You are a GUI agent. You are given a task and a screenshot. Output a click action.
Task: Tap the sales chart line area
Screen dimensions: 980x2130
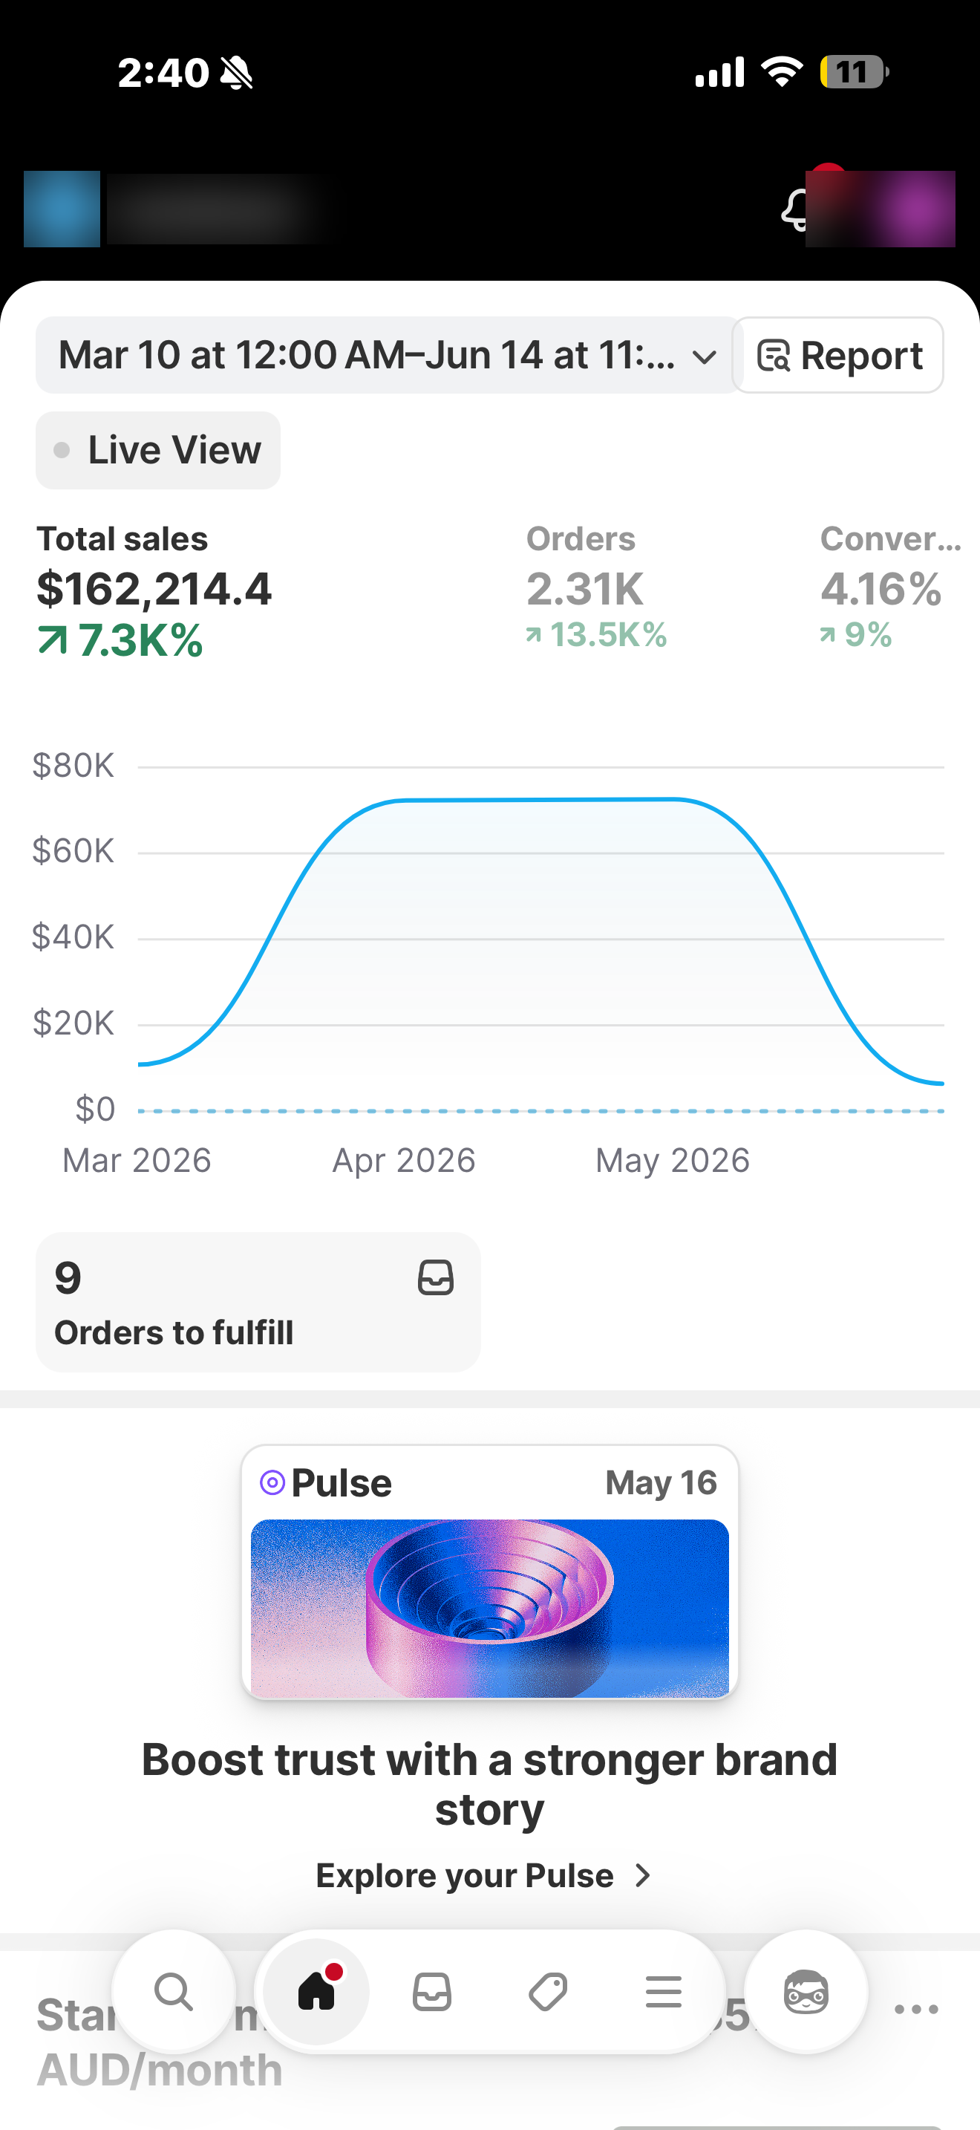point(540,938)
